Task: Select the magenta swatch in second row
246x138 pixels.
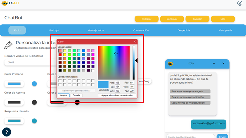Action: [x=93, y=54]
